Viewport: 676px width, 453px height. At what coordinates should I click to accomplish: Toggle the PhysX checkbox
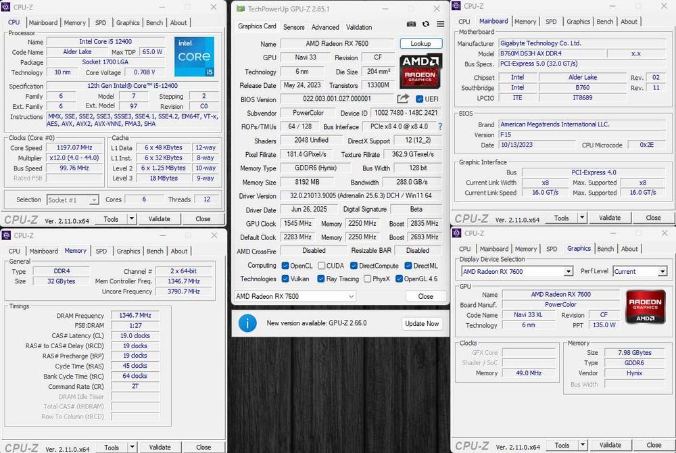(x=367, y=279)
